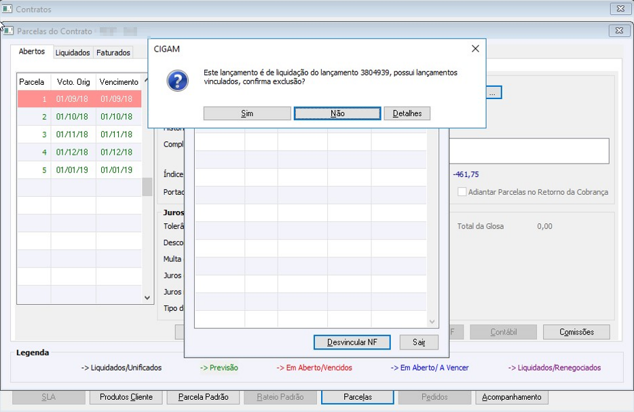This screenshot has height=412, width=634.
Task: Click the ellipsis lookup button
Action: coord(493,92)
